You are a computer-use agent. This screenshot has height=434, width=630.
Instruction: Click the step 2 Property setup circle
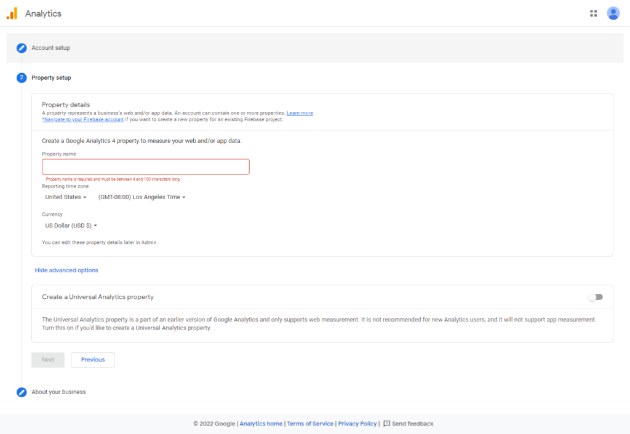click(x=22, y=77)
